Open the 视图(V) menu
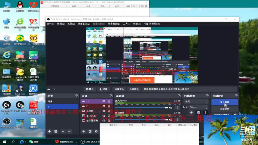This screenshot has height=145, width=258. (x=71, y=24)
